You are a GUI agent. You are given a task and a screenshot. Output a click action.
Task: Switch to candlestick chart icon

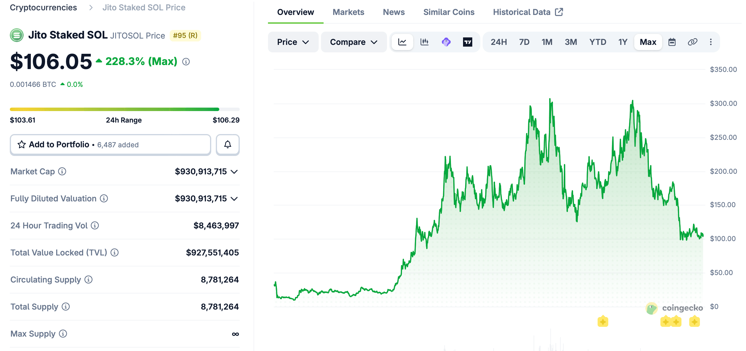click(x=424, y=42)
